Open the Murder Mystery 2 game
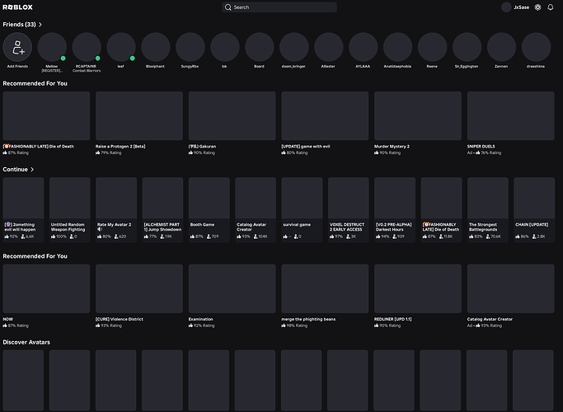 [x=418, y=123]
